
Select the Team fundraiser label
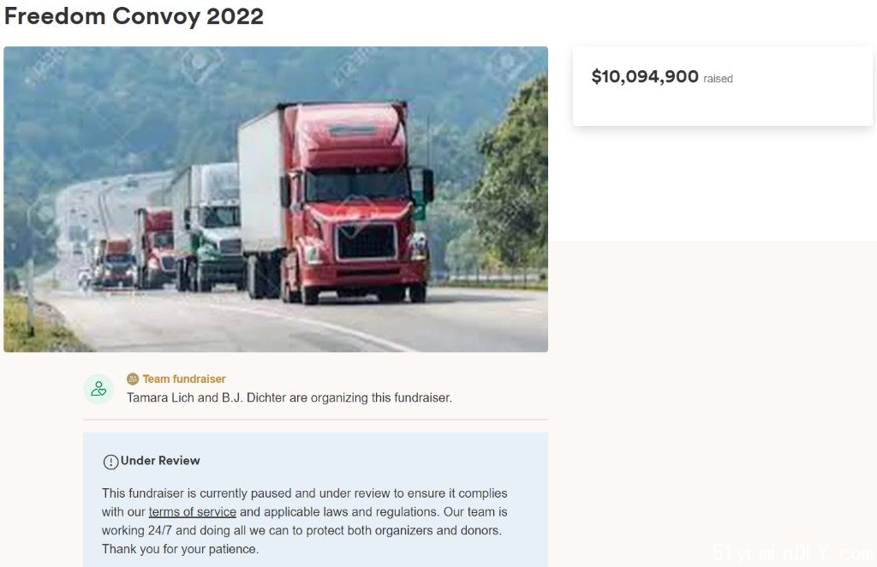coord(184,379)
